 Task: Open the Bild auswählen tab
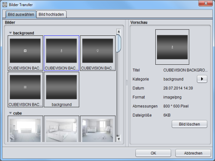coord(21,14)
